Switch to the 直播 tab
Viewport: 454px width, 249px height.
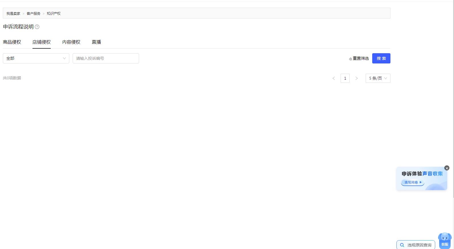point(96,42)
